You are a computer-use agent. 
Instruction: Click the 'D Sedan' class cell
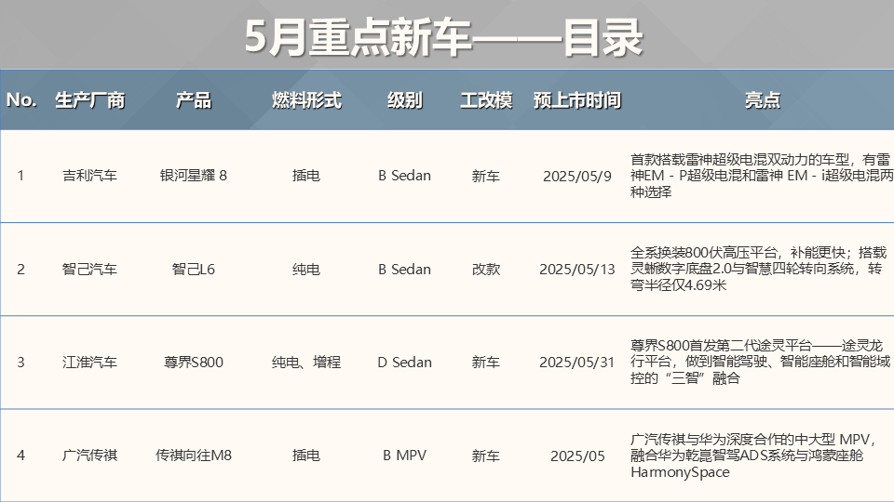coord(404,362)
